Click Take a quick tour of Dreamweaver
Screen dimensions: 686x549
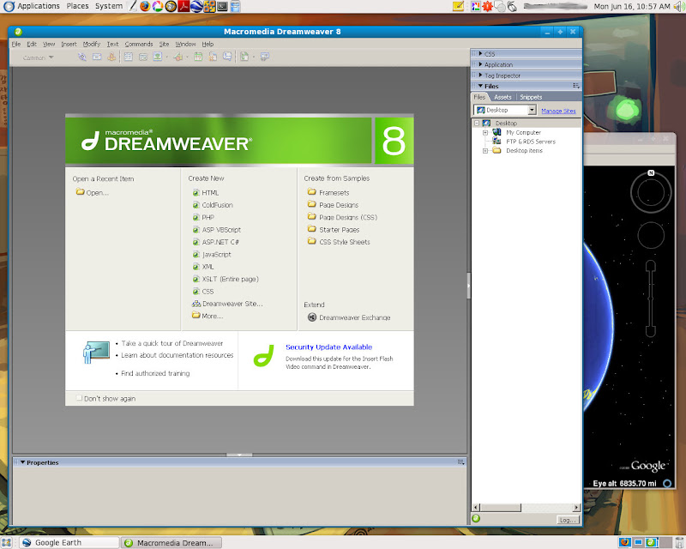pos(172,343)
